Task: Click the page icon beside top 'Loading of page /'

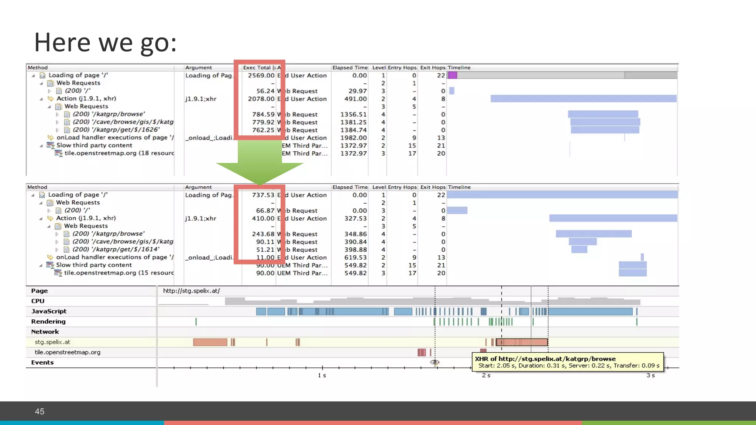Action: click(42, 75)
